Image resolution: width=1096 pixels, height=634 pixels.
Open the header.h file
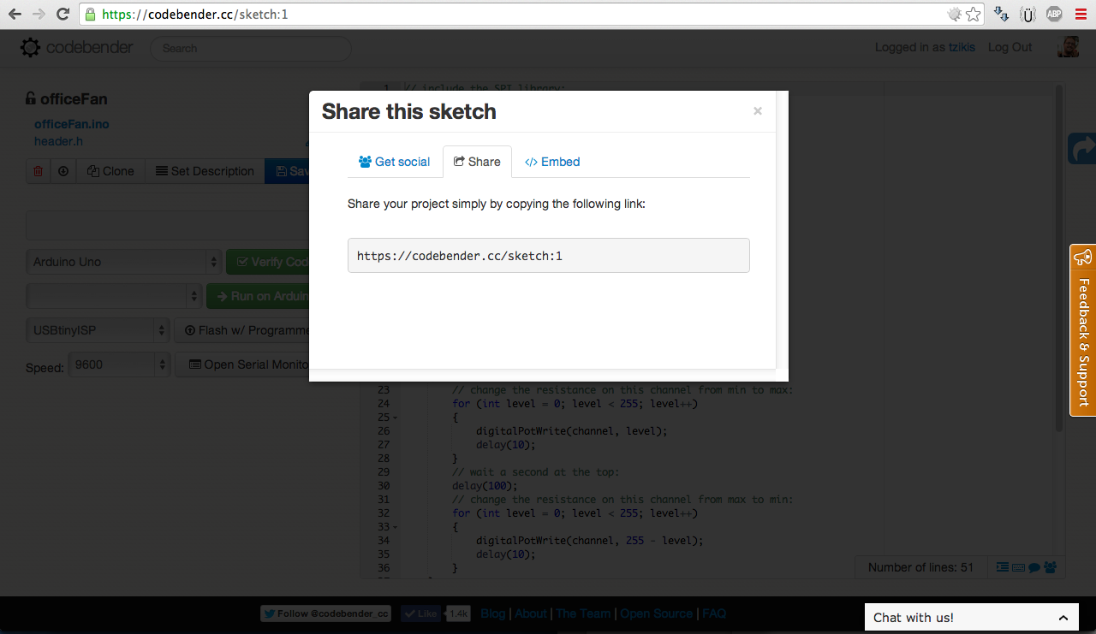coord(58,141)
